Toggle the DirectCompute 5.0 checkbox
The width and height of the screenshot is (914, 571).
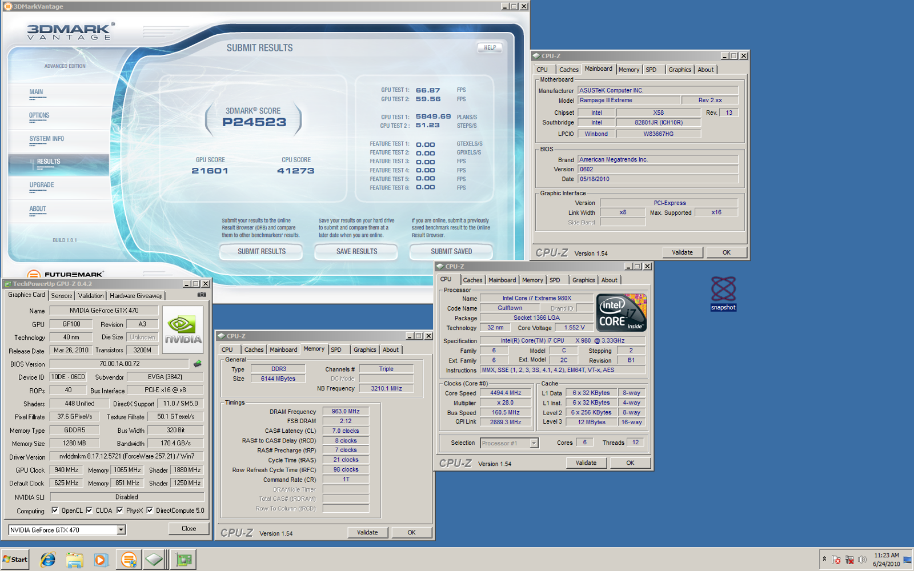point(150,510)
